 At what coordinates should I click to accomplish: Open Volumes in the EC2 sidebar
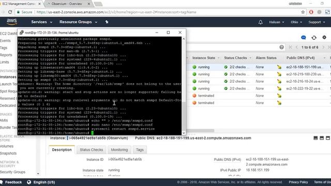coord(7,146)
